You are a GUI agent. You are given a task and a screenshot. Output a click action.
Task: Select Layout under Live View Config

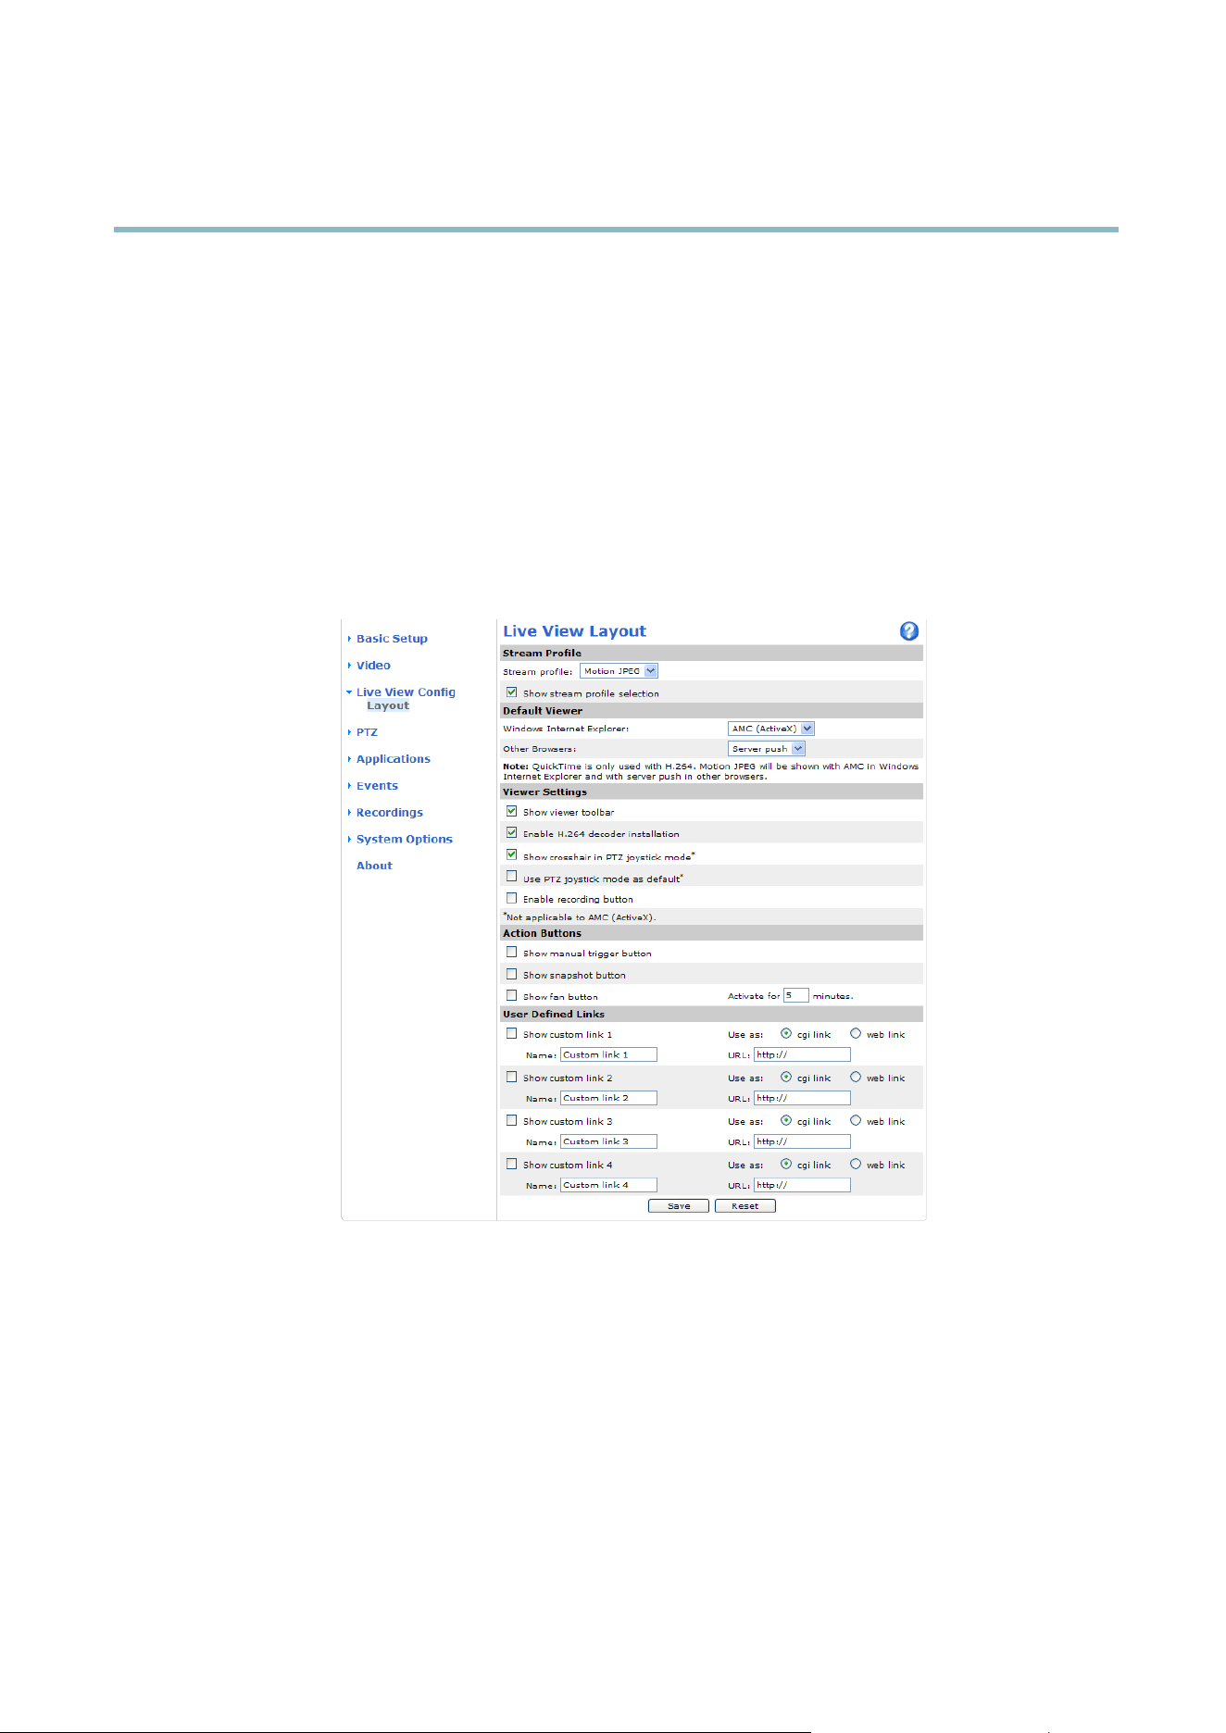[388, 705]
